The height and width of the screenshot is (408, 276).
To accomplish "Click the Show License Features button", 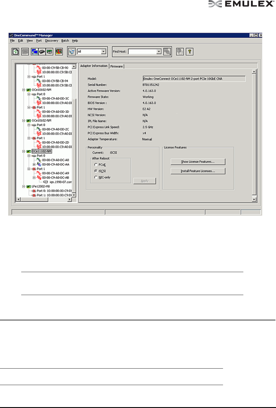I will [x=198, y=162].
